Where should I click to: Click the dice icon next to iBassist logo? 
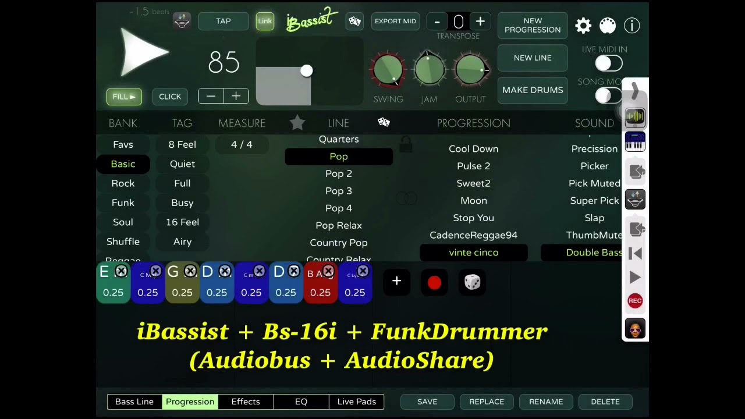pyautogui.click(x=354, y=22)
